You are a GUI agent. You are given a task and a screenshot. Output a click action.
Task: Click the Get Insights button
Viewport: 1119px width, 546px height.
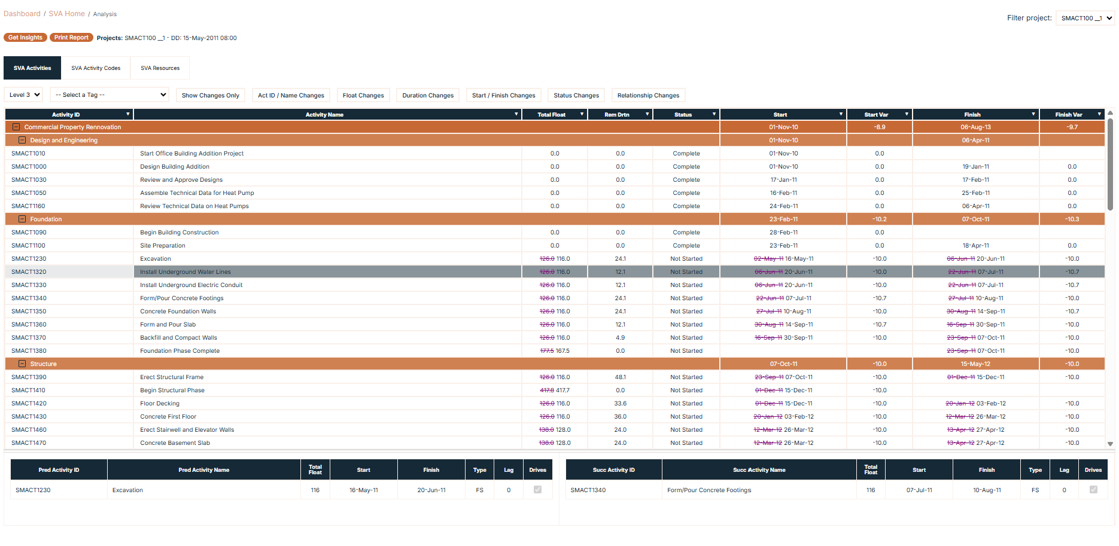pos(25,37)
